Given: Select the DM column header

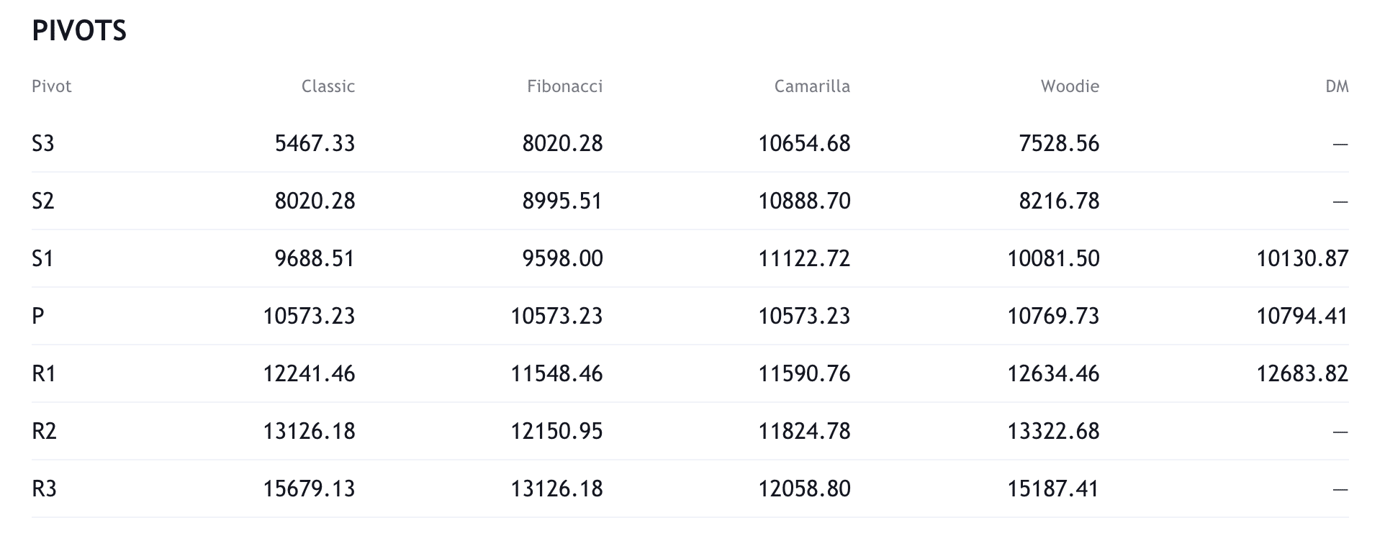Looking at the screenshot, I should coord(1337,86).
